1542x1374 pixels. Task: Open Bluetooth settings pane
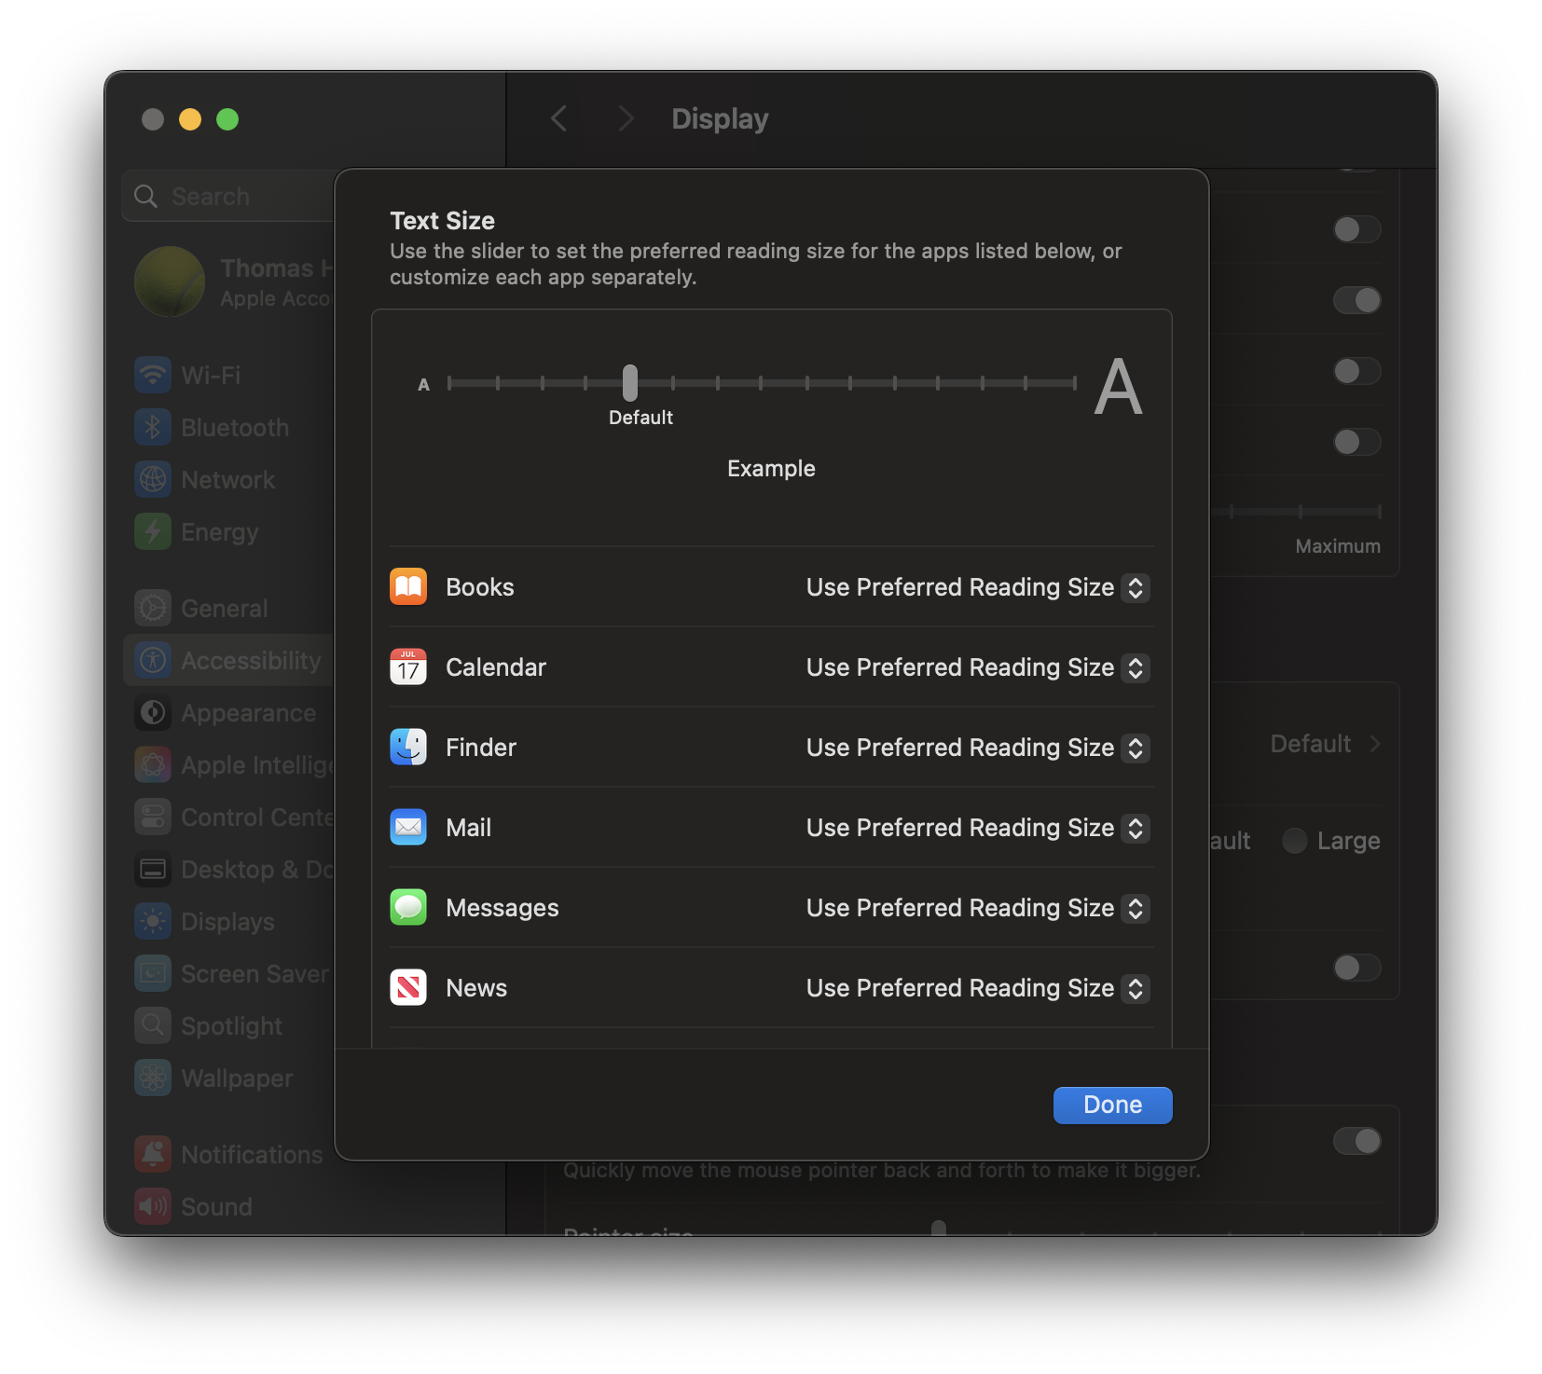point(228,427)
